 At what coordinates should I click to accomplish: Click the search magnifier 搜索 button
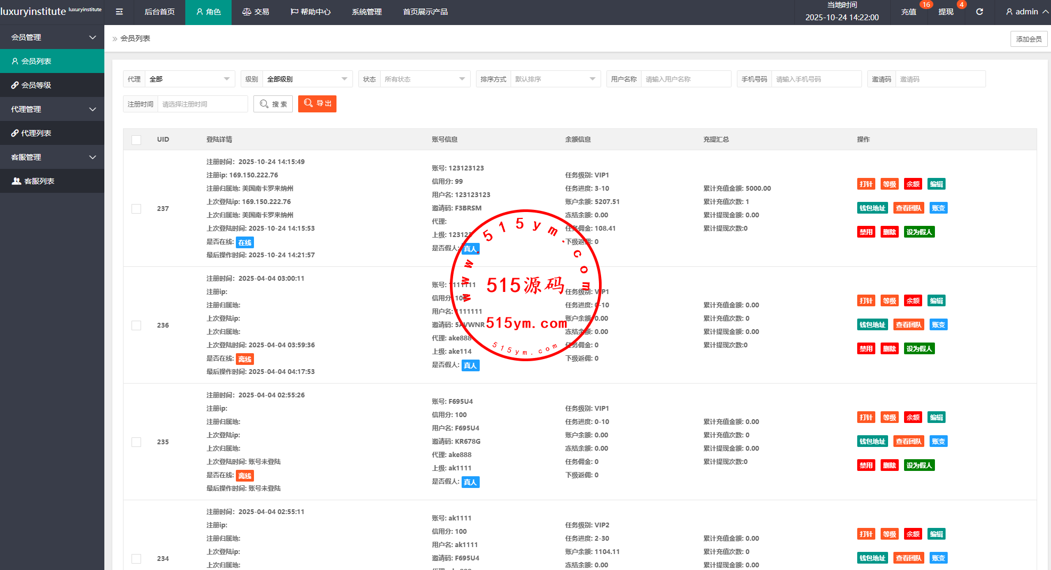(x=273, y=104)
